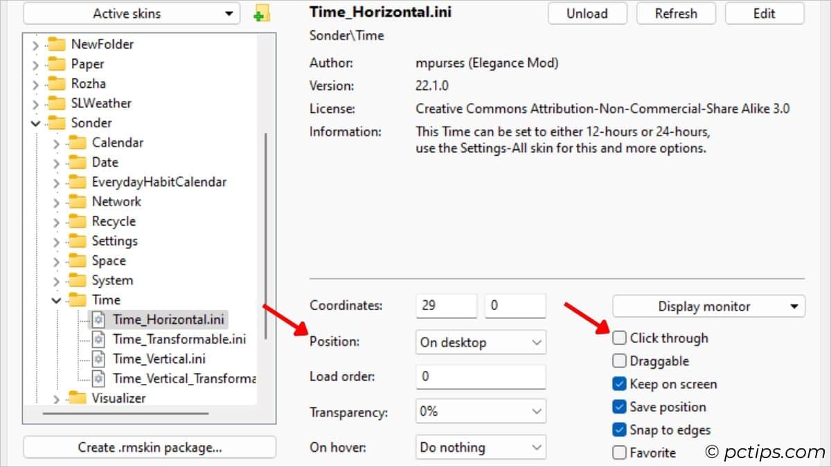The height and width of the screenshot is (467, 831).
Task: Enable the Click through checkbox
Action: 618,338
